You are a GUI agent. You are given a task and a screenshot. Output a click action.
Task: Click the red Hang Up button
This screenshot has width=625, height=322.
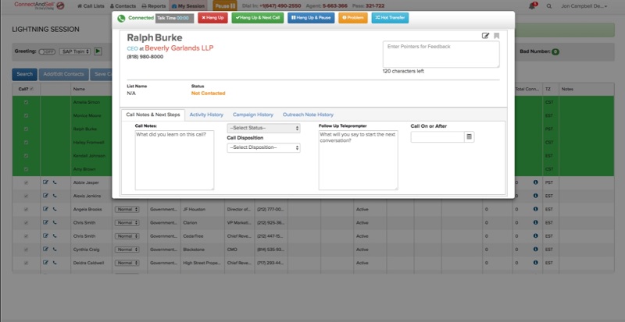tap(212, 18)
